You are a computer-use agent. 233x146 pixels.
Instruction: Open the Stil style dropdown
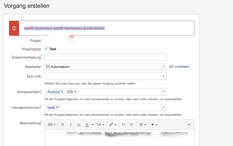(51, 125)
